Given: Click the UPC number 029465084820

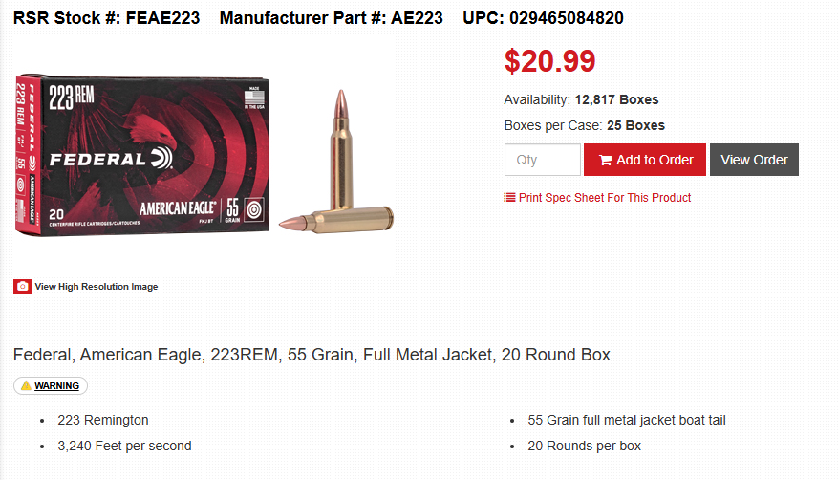Looking at the screenshot, I should (543, 18).
